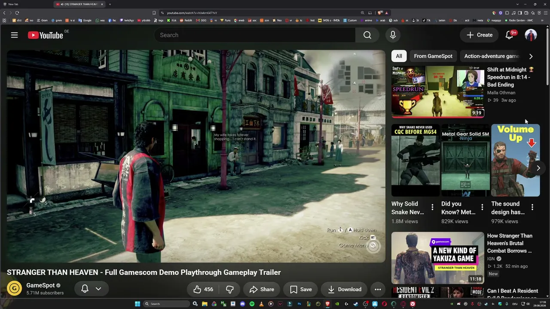Select the 'All' filter chip

pos(399,56)
